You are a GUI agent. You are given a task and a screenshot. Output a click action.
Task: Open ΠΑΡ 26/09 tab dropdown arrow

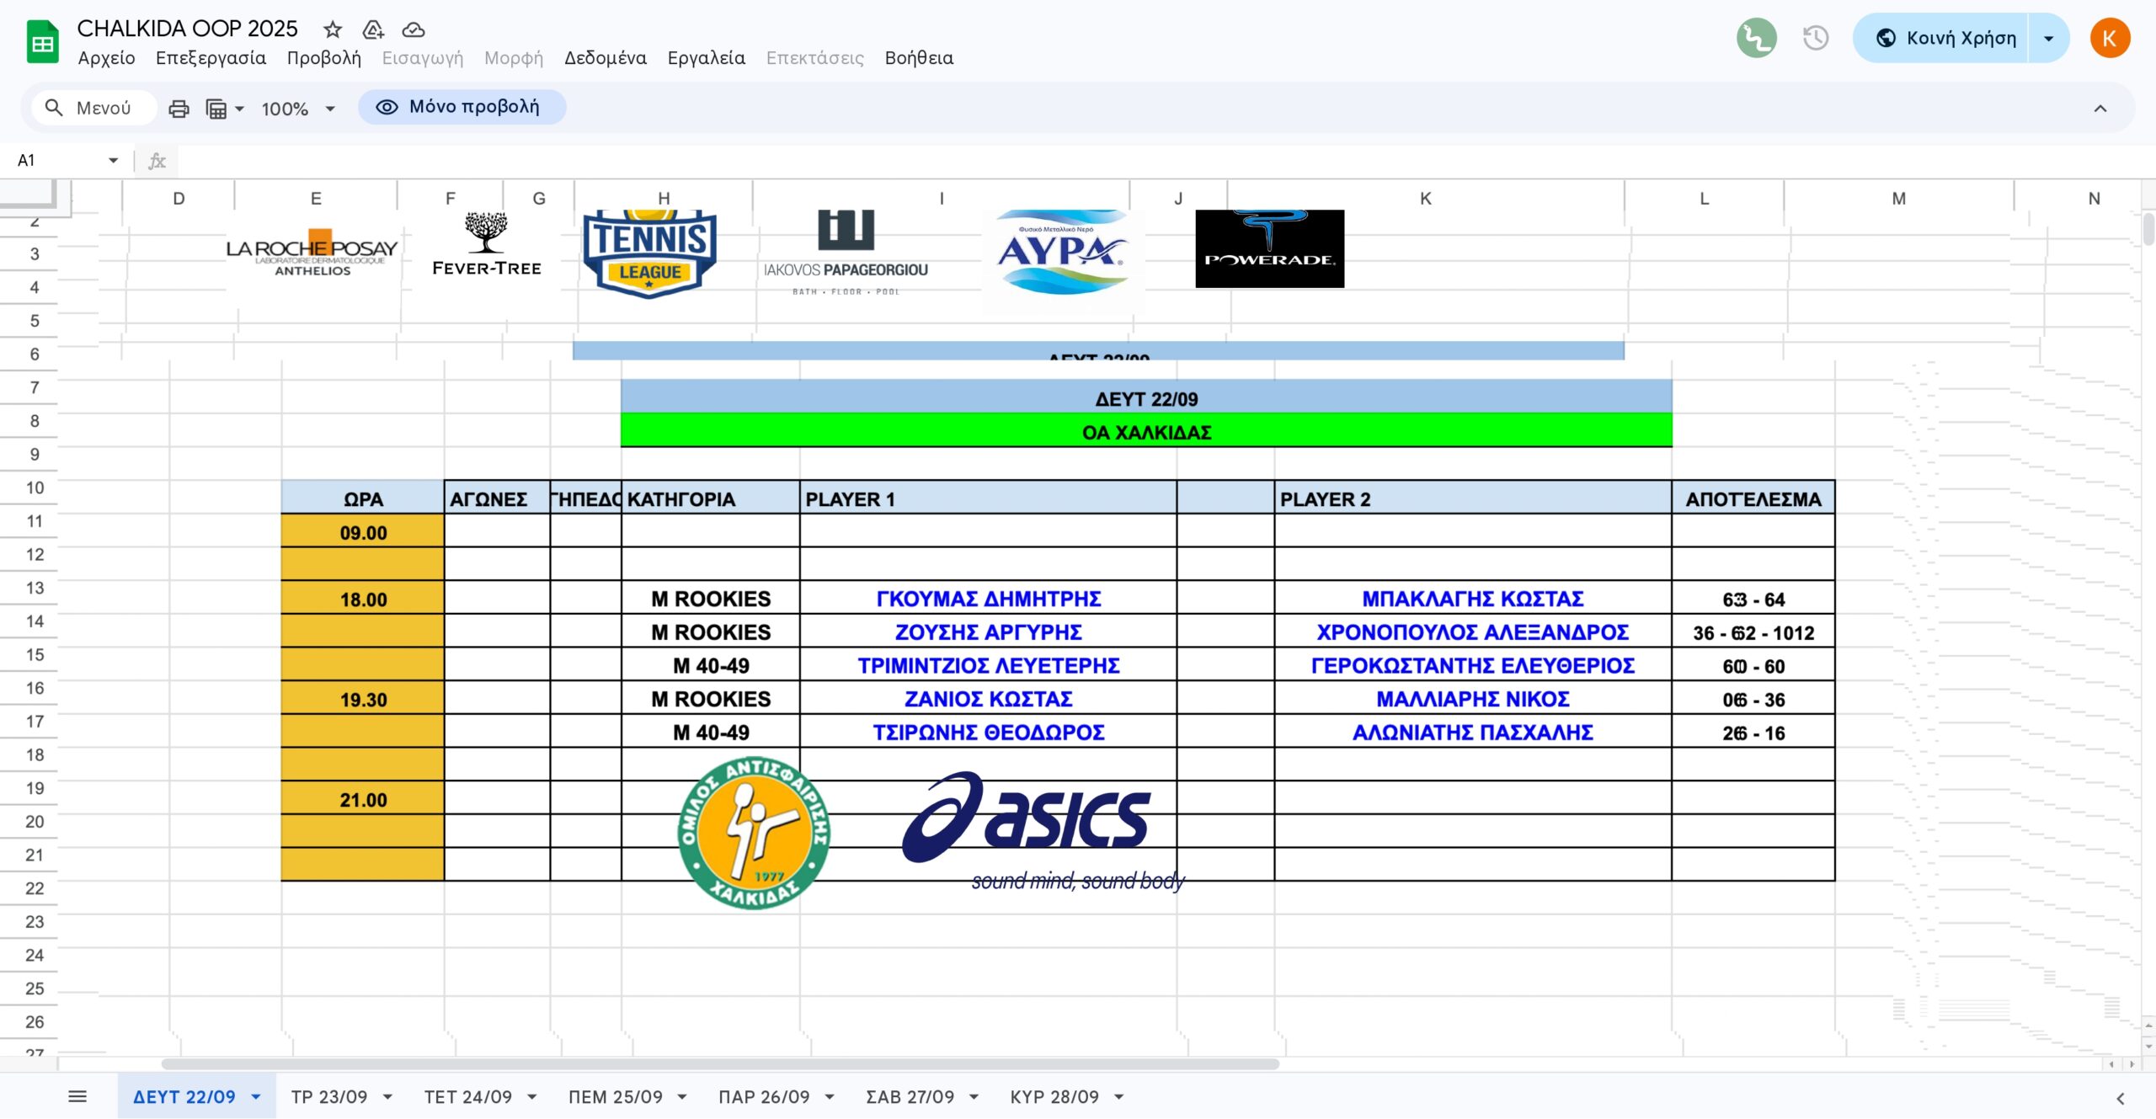[830, 1097]
